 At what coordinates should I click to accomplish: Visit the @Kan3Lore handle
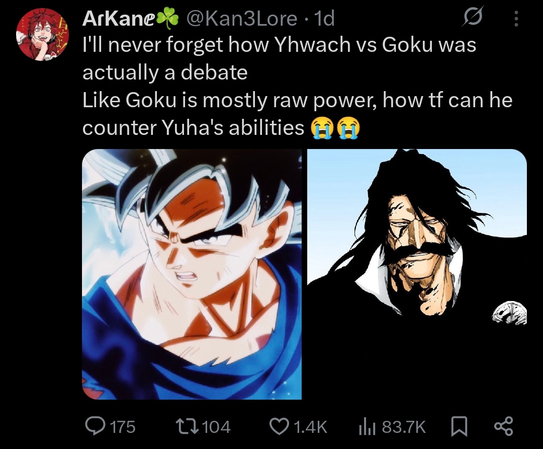click(x=242, y=19)
